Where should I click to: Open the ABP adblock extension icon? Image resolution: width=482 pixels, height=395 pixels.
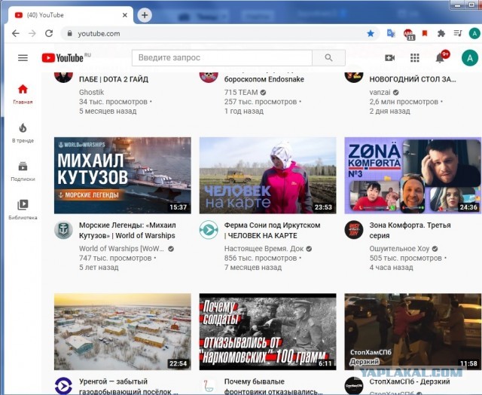pyautogui.click(x=409, y=34)
